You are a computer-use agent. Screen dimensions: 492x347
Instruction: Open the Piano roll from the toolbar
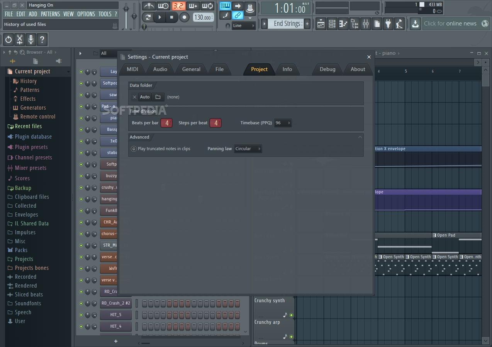343,24
